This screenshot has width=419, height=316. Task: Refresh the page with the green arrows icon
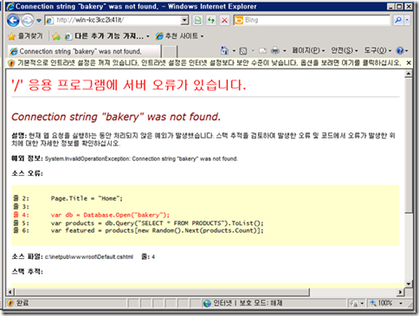211,20
